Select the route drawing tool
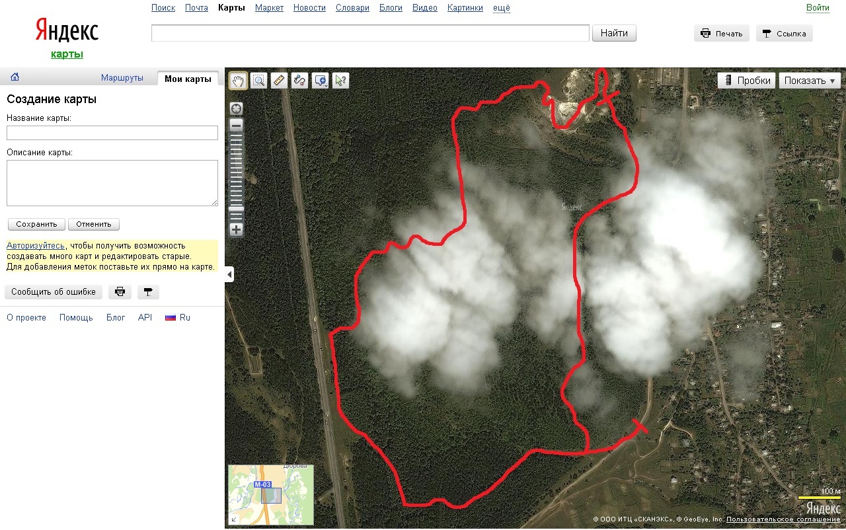 (x=299, y=81)
